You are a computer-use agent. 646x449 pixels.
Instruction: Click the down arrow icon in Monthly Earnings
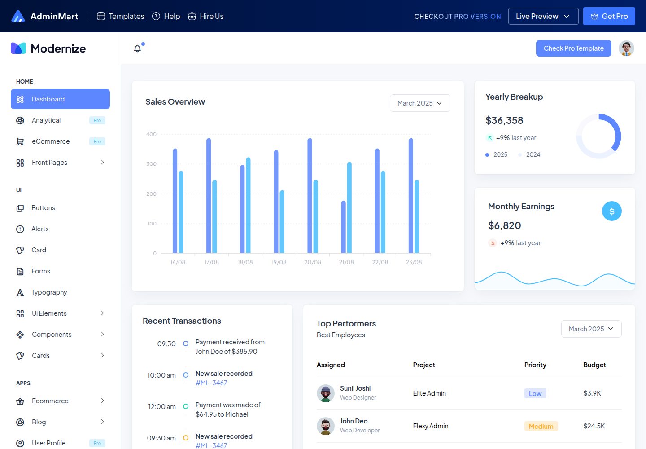tap(493, 243)
